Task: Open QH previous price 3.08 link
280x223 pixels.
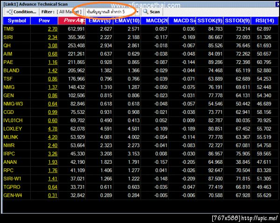Action: pos(53,46)
